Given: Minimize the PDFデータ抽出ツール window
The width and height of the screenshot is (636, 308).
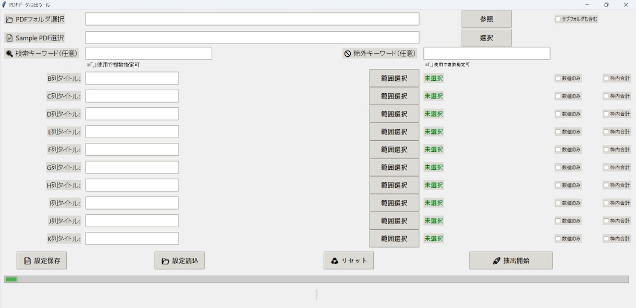Looking at the screenshot, I should point(587,5).
